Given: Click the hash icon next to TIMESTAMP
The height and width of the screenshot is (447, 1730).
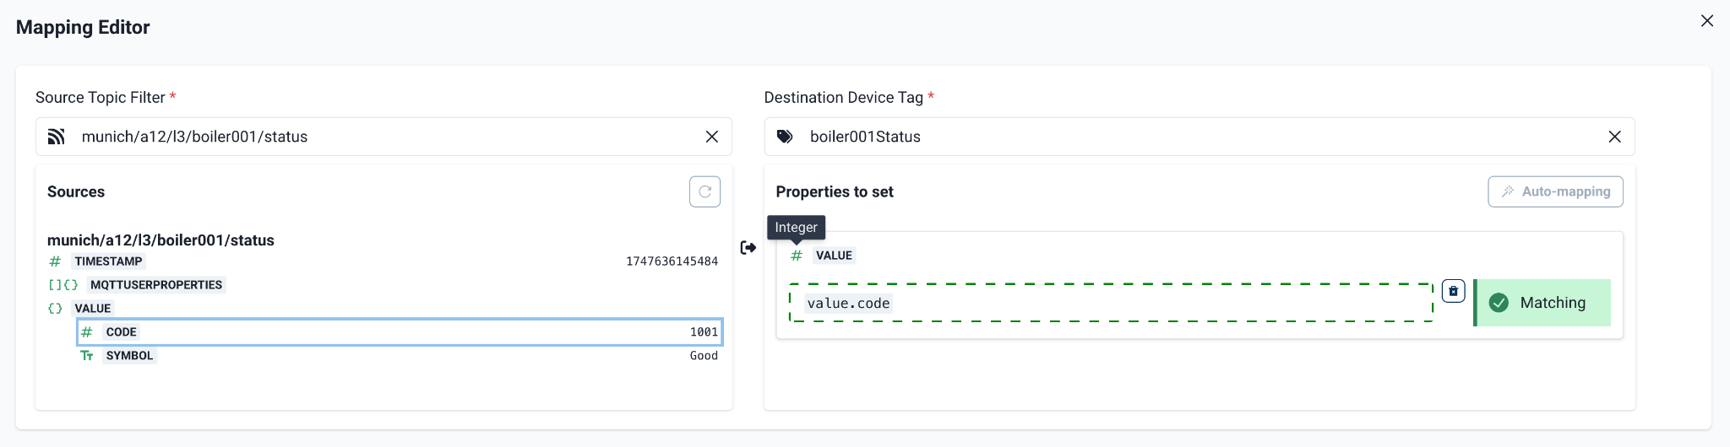Looking at the screenshot, I should (x=55, y=261).
